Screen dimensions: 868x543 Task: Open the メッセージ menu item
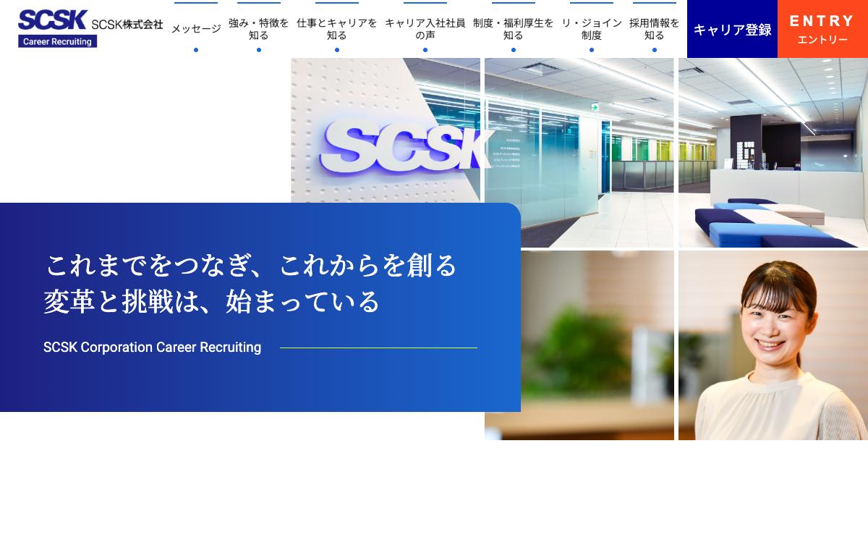coord(196,29)
